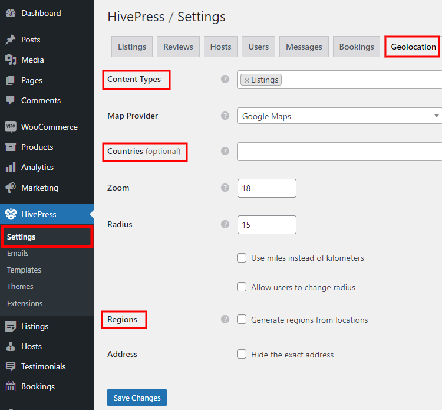This screenshot has width=442, height=410.
Task: Remove the Listings tag from Content Types
Action: (x=247, y=80)
